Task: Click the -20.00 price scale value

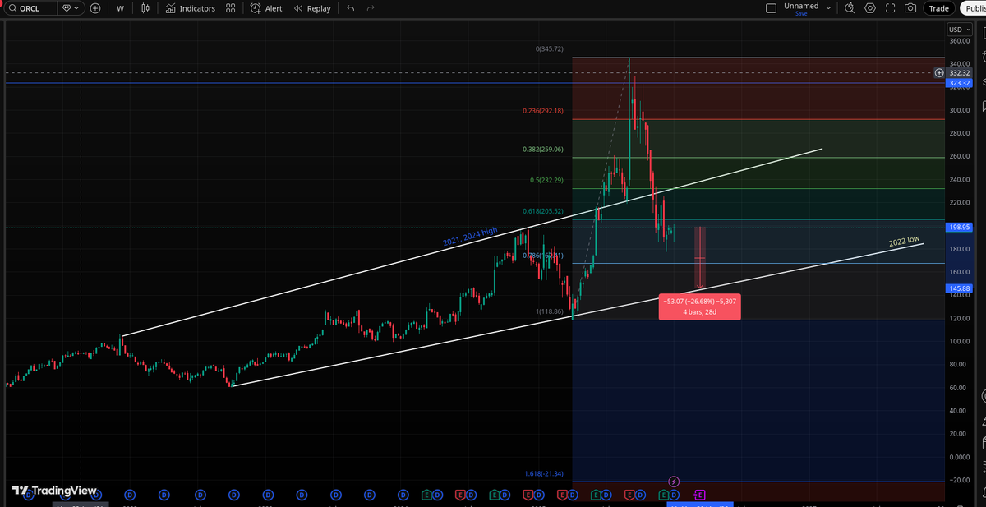Action: 959,480
